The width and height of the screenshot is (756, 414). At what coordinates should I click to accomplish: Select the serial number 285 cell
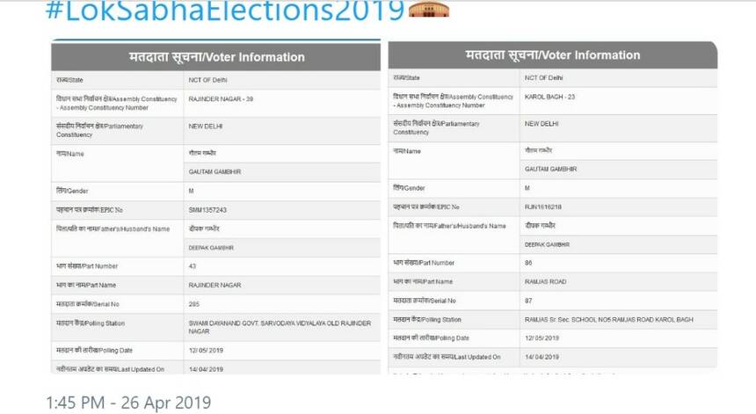pyautogui.click(x=195, y=303)
